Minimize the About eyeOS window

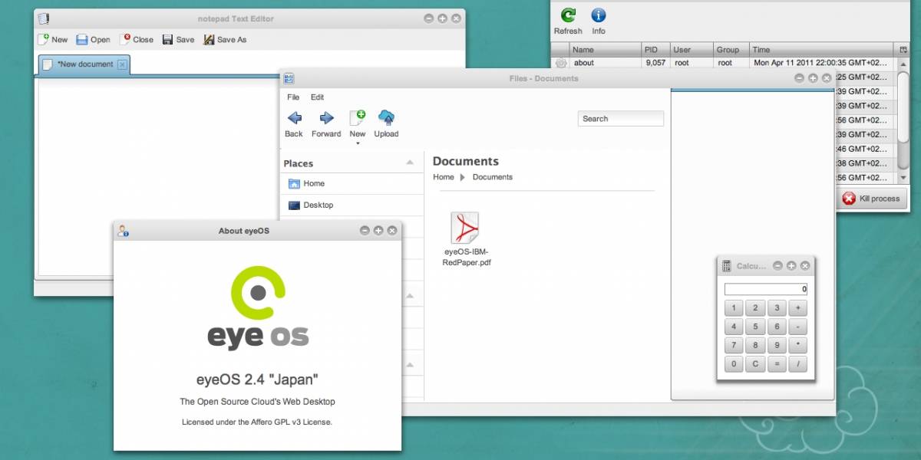tap(365, 231)
